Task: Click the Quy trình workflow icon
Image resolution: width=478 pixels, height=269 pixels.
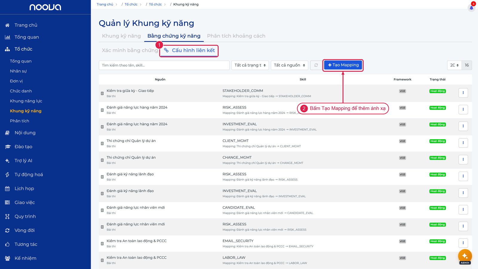Action: 7,216
